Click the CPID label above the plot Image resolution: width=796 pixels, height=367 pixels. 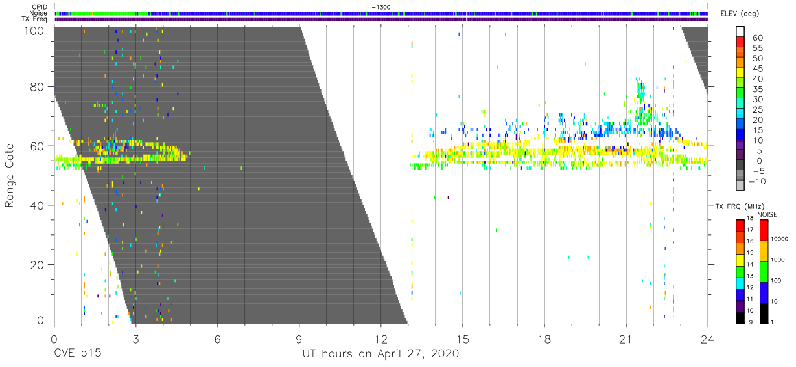(41, 7)
